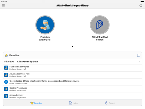Tap the Wi-Fi status icon
Screen dimensions: 145x109
click(6, 2)
